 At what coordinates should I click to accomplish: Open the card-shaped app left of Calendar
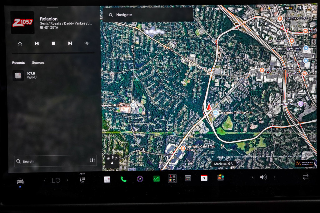(x=188, y=178)
